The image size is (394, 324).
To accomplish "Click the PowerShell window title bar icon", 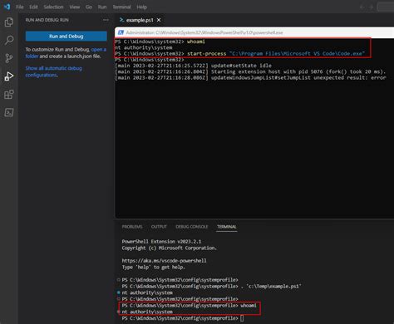I will point(121,32).
